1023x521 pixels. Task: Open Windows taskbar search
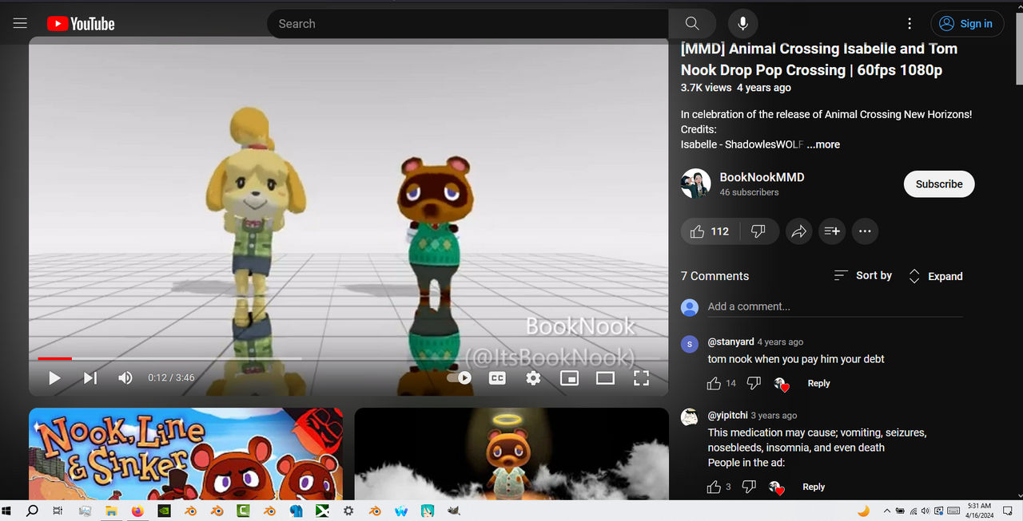tap(33, 511)
